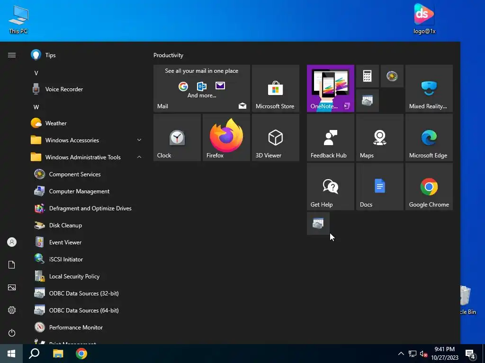The height and width of the screenshot is (363, 485).
Task: Show hidden system tray icons
Action: click(x=401, y=354)
